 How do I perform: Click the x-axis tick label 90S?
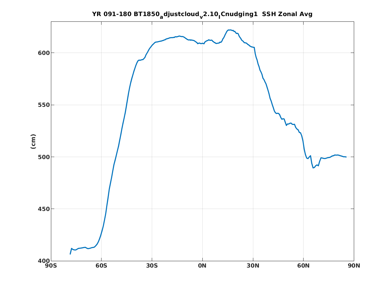click(51, 266)
